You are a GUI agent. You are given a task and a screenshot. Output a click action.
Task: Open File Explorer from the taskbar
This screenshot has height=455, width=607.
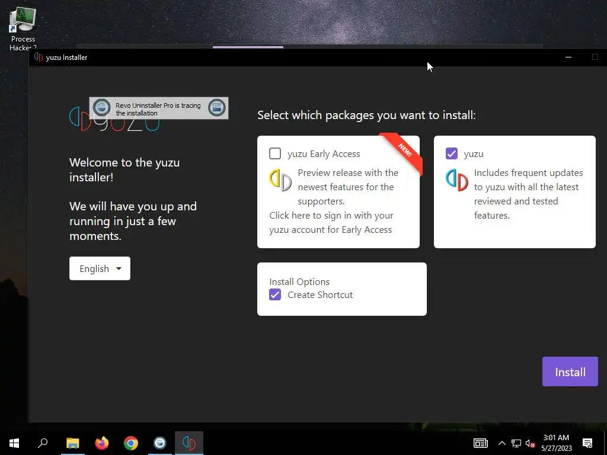[73, 443]
